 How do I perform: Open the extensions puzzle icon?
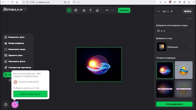(x=189, y=2)
